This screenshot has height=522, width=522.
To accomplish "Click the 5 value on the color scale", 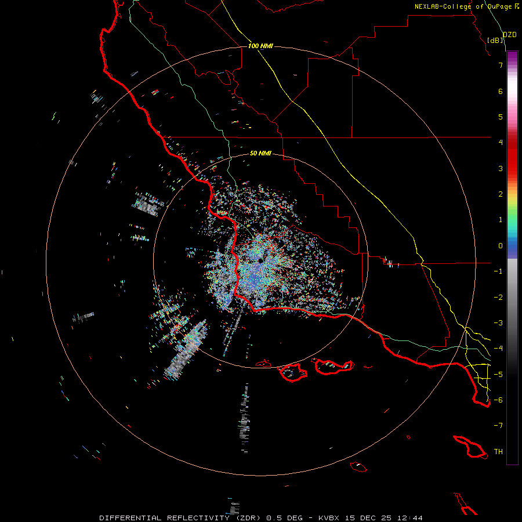I will pyautogui.click(x=501, y=117).
